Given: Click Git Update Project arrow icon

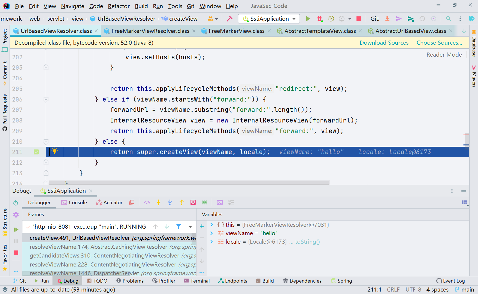Looking at the screenshot, I should click(x=387, y=19).
